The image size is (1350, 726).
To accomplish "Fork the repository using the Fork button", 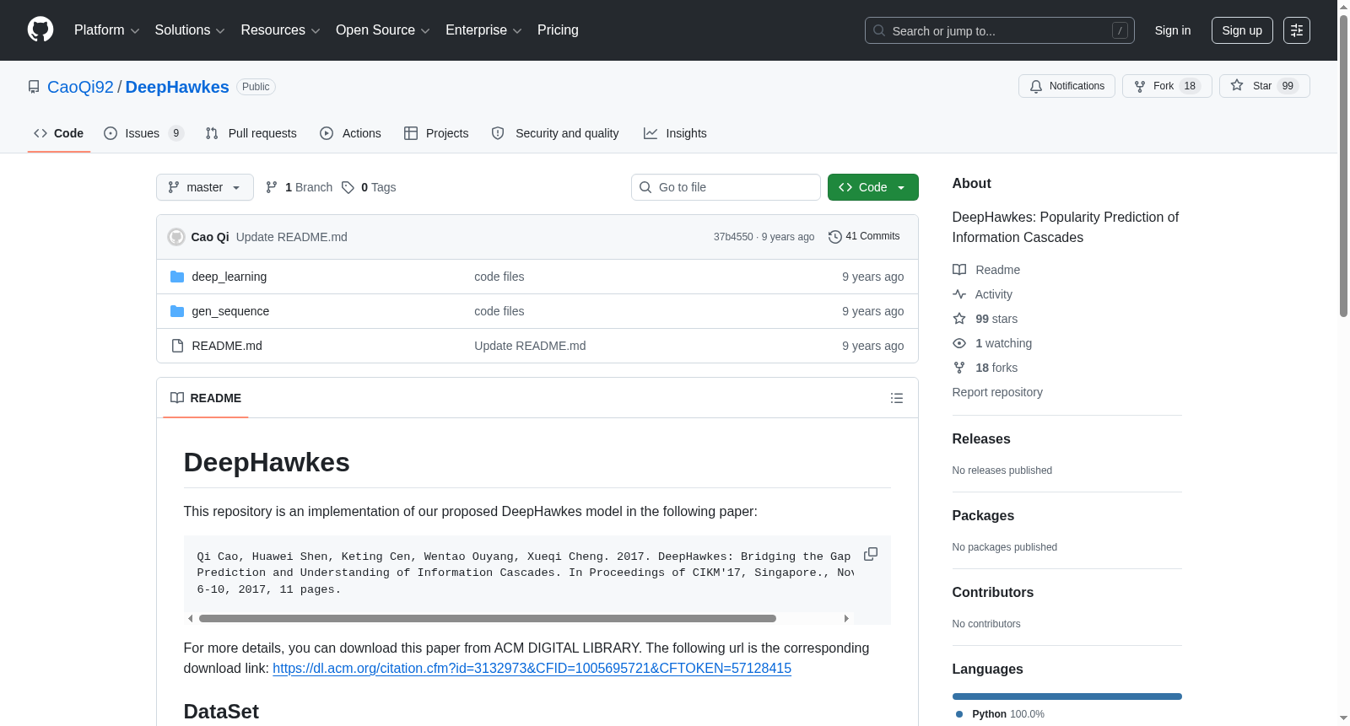I will point(1167,86).
